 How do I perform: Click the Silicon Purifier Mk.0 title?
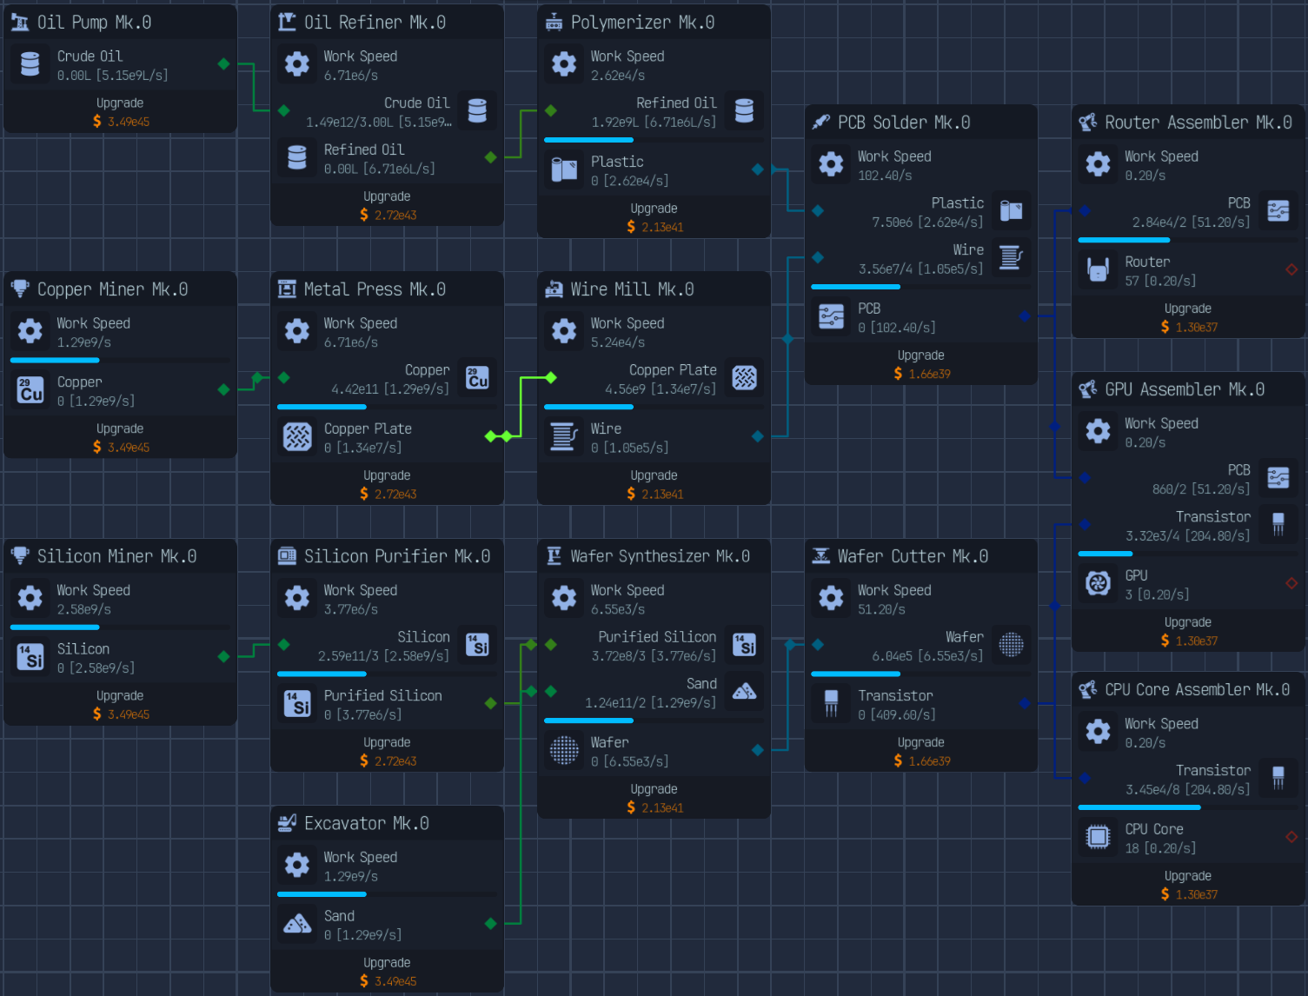(397, 556)
